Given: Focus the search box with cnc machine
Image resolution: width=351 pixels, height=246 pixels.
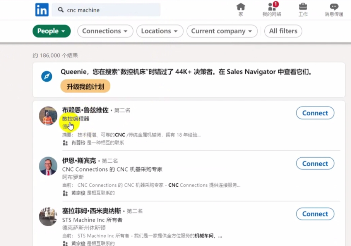Looking at the screenshot, I should tap(106, 10).
